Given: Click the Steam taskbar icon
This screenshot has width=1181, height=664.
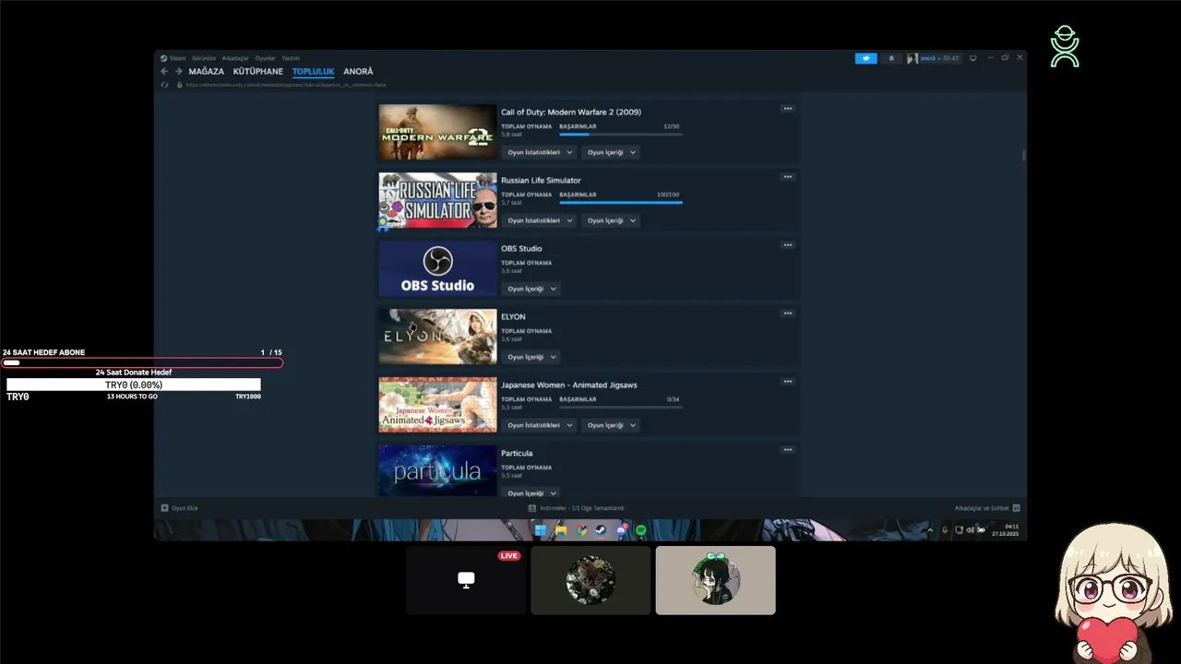Looking at the screenshot, I should [601, 530].
